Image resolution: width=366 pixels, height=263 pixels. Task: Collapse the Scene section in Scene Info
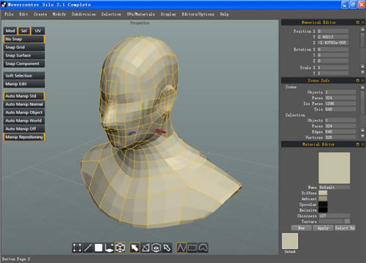284,87
